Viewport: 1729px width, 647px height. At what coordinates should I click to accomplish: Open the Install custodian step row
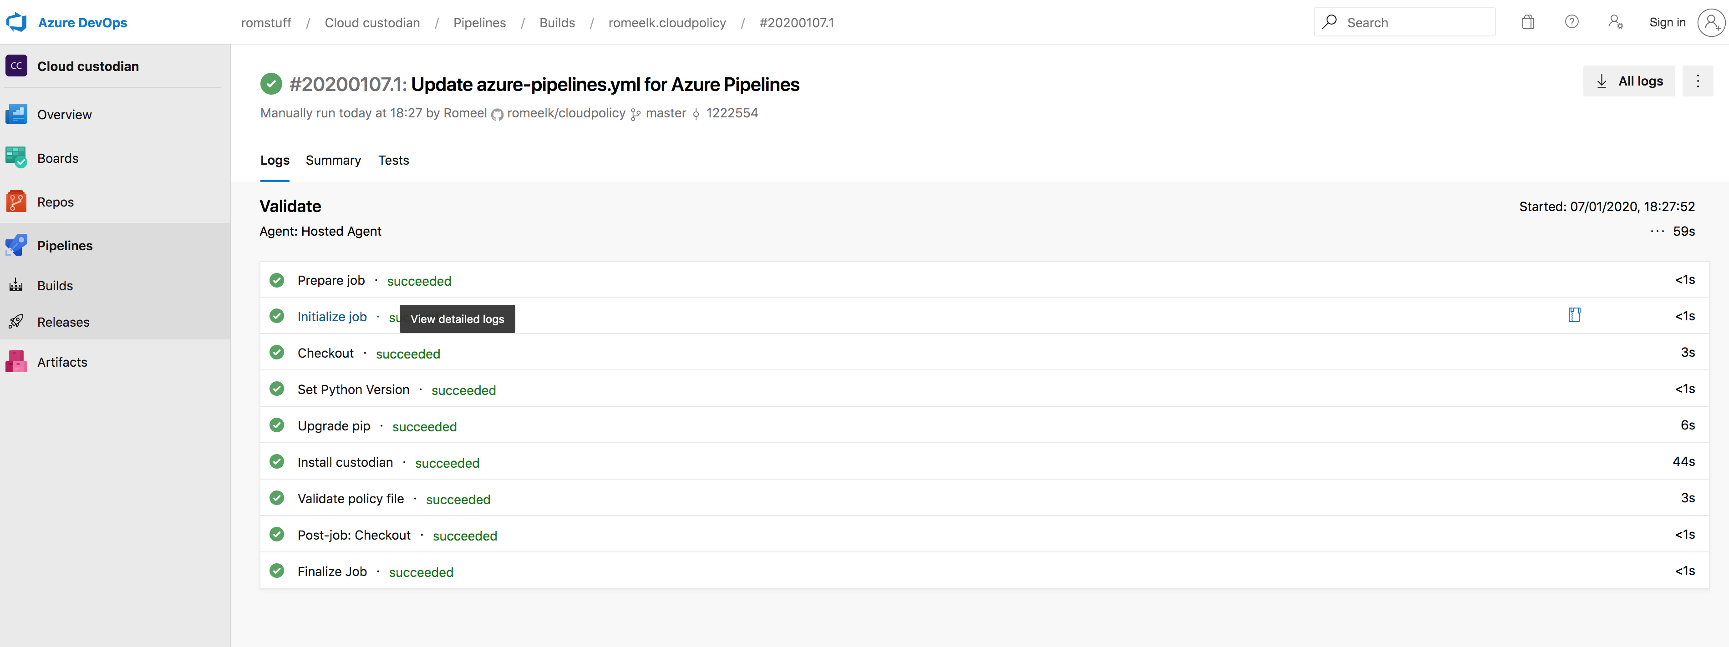coord(345,462)
